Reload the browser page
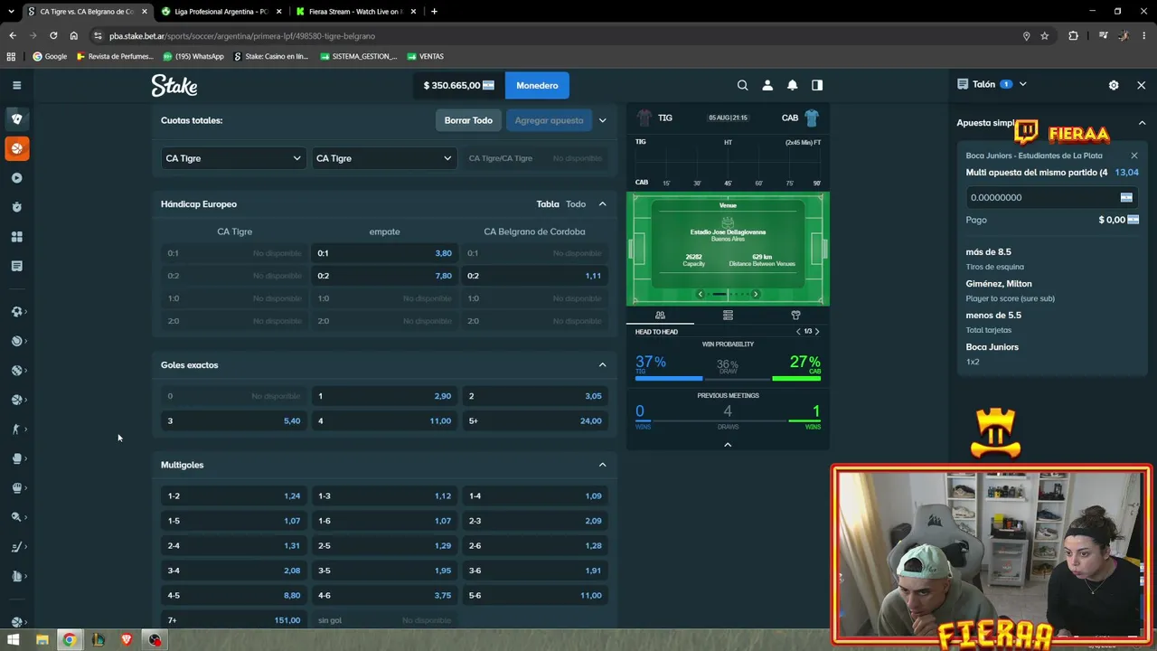Screen dimensions: 1157x651 (53, 36)
